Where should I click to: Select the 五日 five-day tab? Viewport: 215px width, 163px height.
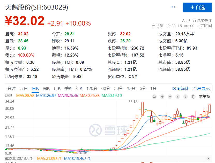(x=23, y=88)
